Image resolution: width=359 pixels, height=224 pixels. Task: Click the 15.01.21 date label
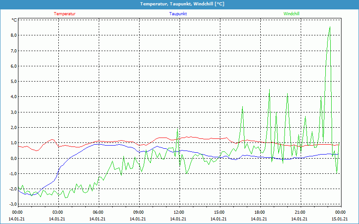(x=339, y=219)
